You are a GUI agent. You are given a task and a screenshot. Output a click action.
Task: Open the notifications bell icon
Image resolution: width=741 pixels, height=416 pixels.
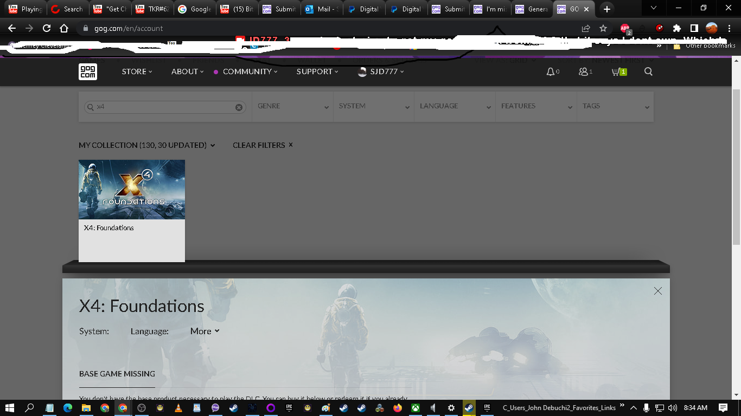[550, 71]
